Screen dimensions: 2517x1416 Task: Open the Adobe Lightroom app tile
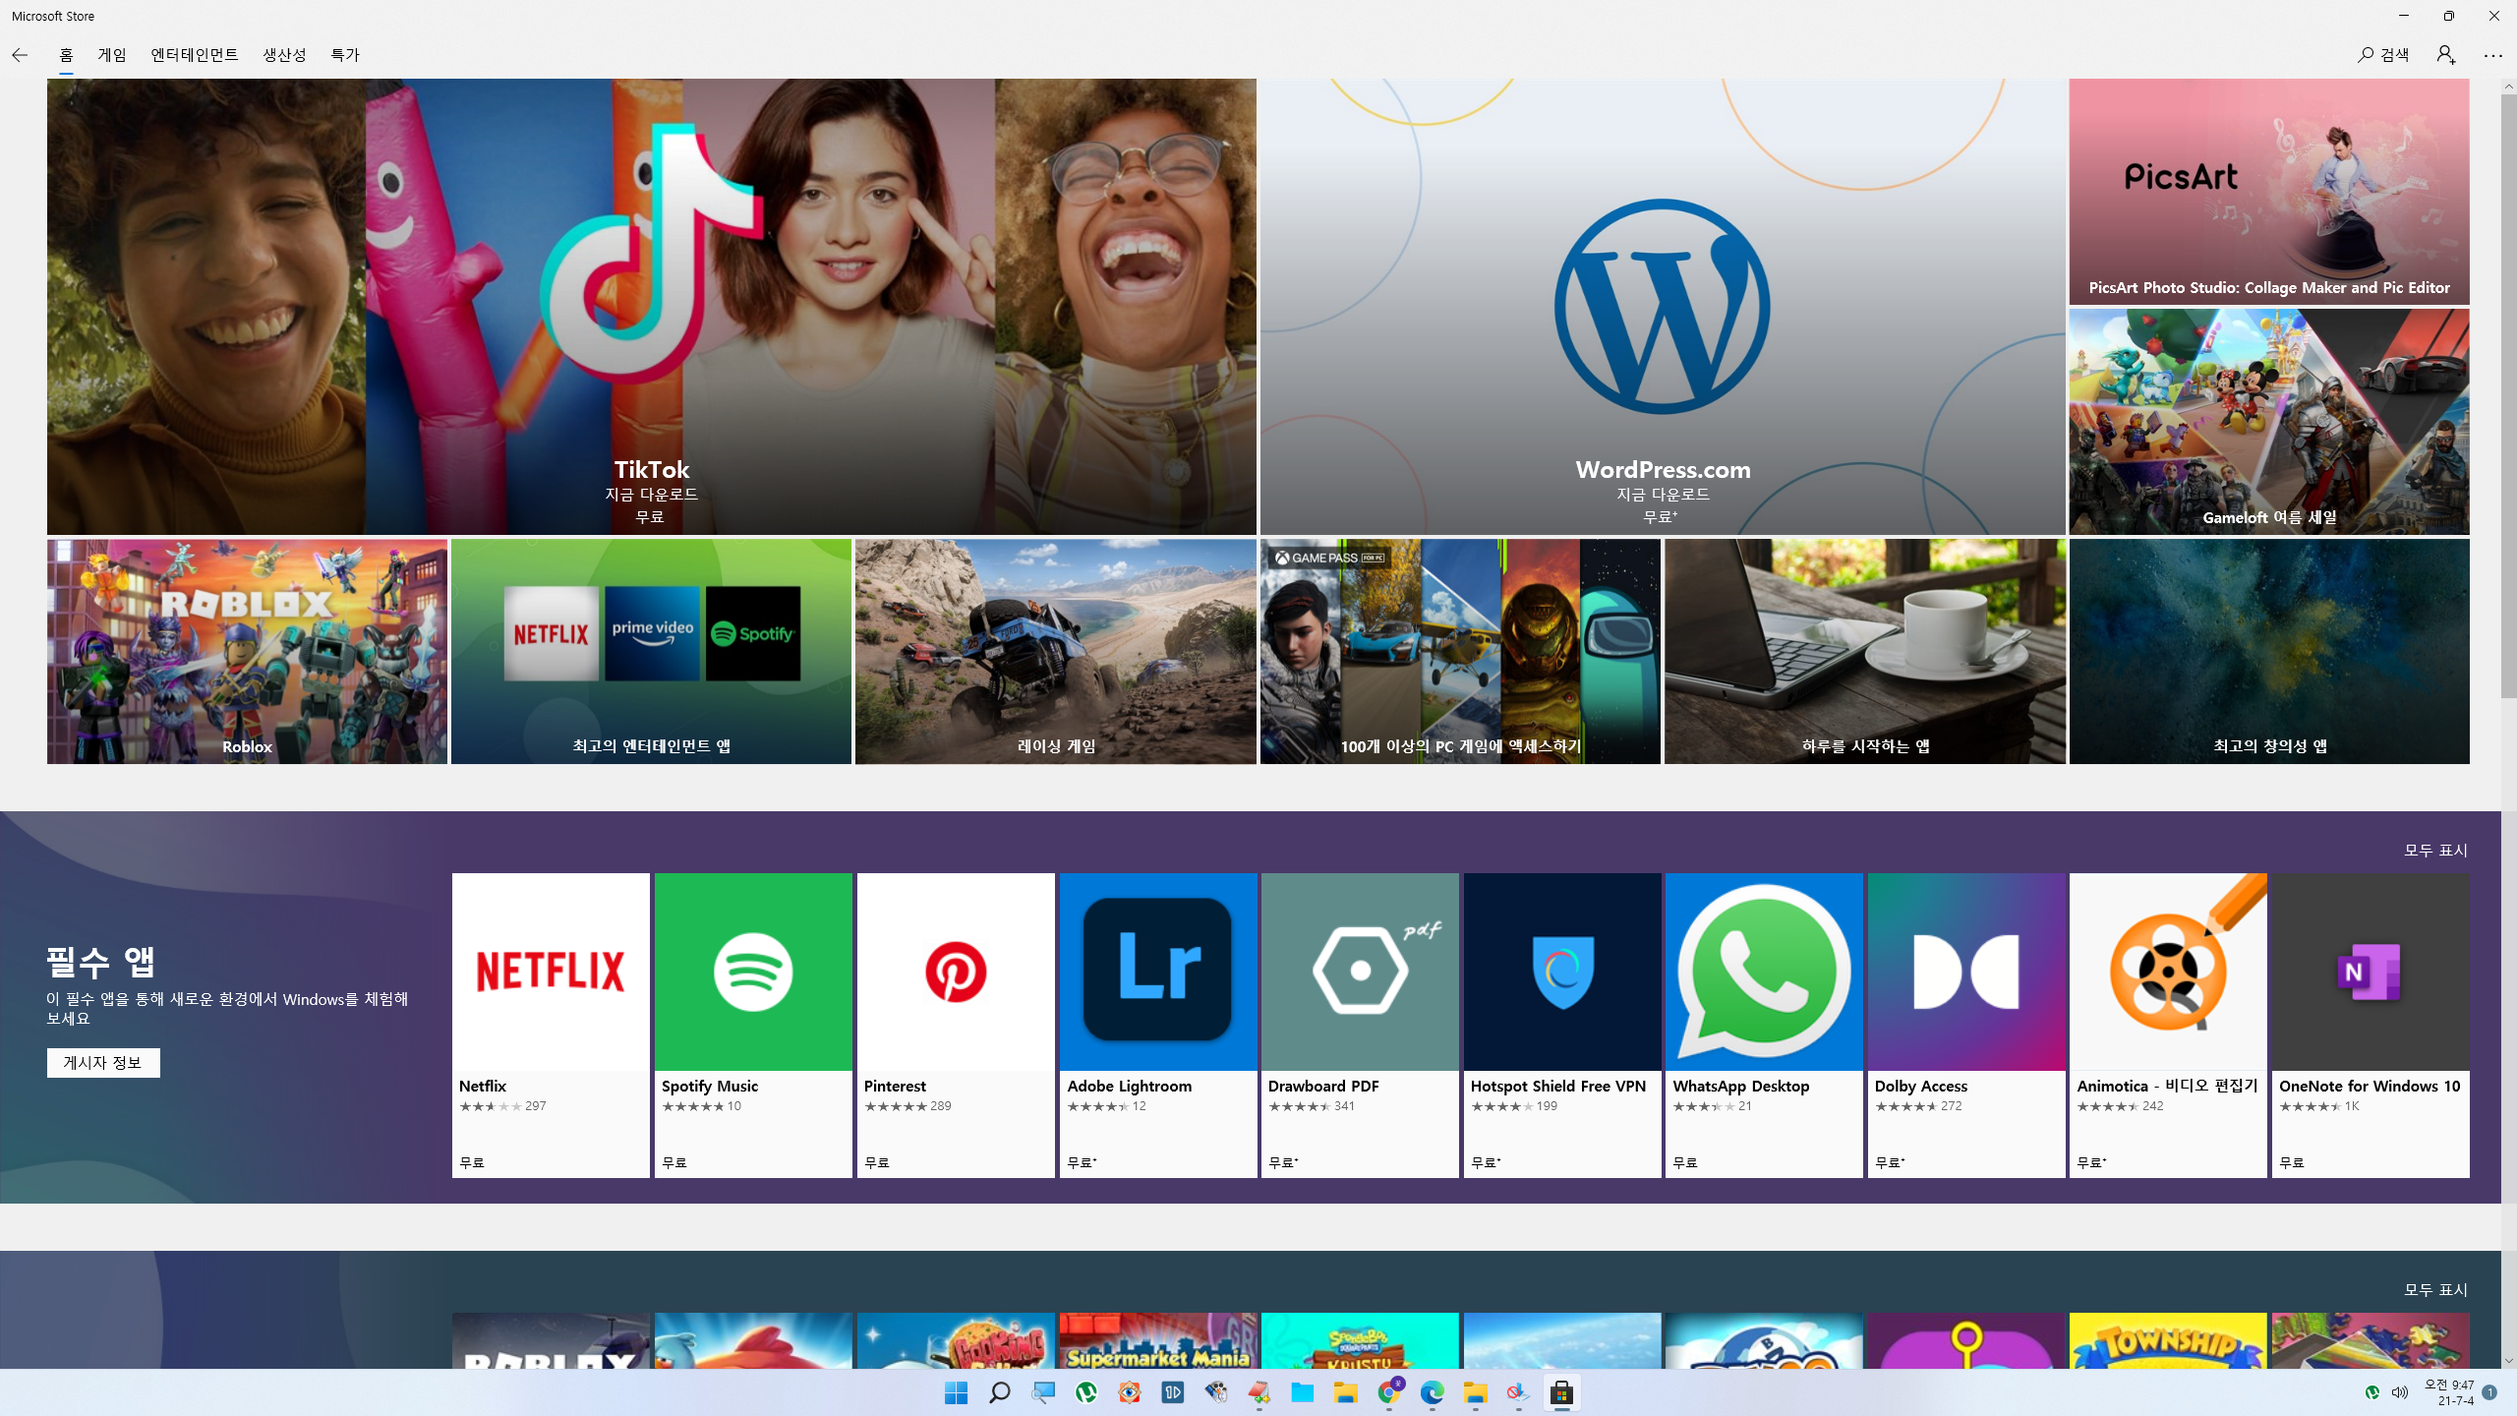(1158, 1023)
